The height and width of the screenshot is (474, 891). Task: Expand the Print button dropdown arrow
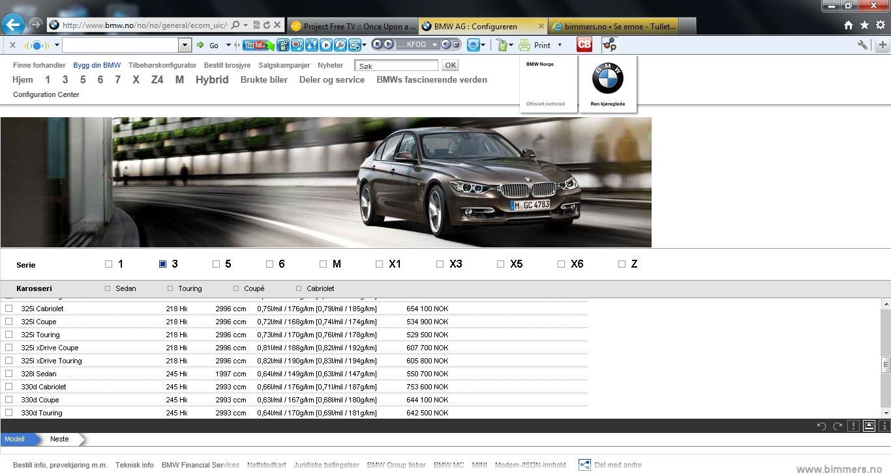560,45
